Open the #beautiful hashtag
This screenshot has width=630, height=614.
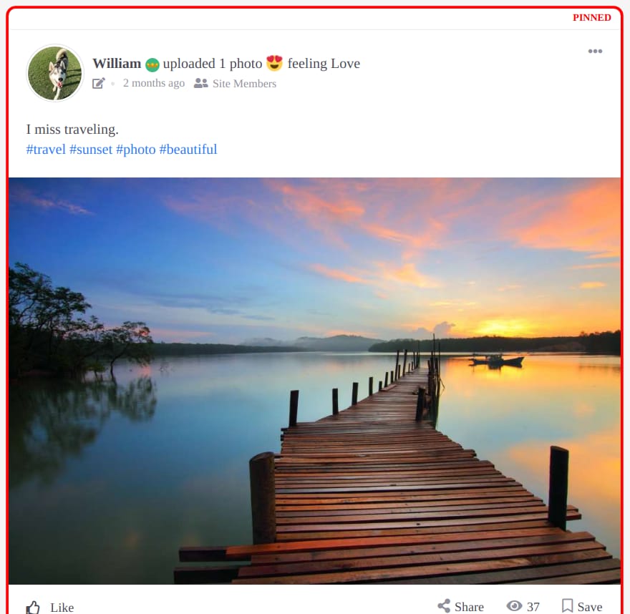[188, 150]
